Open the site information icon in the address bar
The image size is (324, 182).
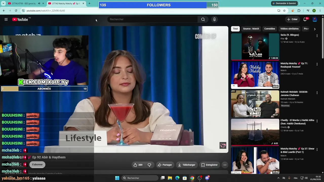[x=23, y=11]
